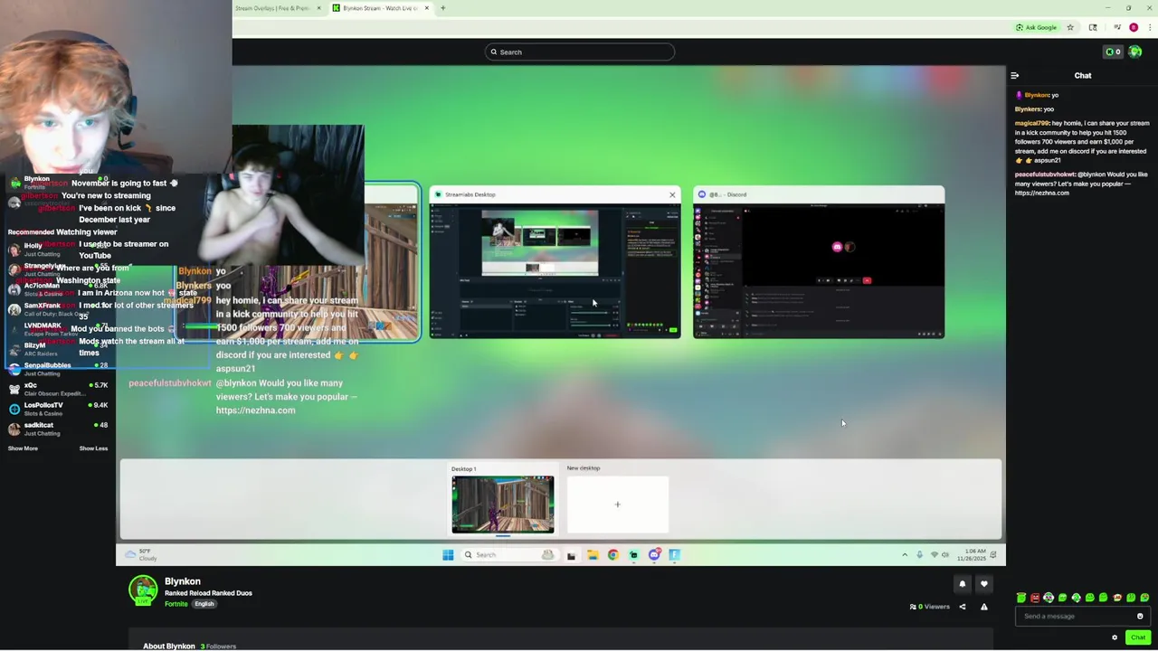The height and width of the screenshot is (651, 1158).
Task: Close the Streamlabs Desktop thumbnail with X
Action: 672,194
